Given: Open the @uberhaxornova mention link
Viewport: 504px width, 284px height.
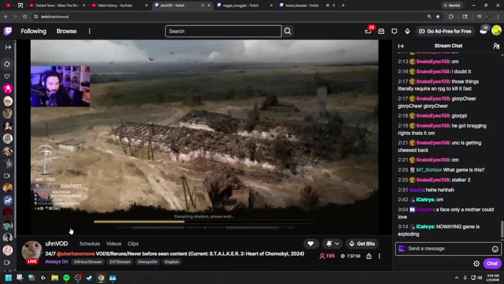Looking at the screenshot, I should click(x=76, y=254).
